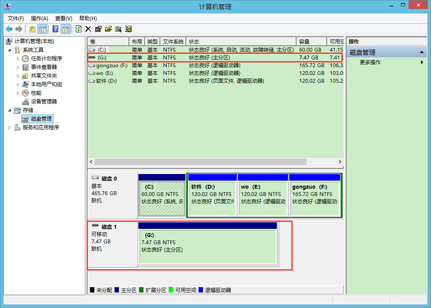
Task: Click the magnifier search toolbar icon
Action: point(118,29)
